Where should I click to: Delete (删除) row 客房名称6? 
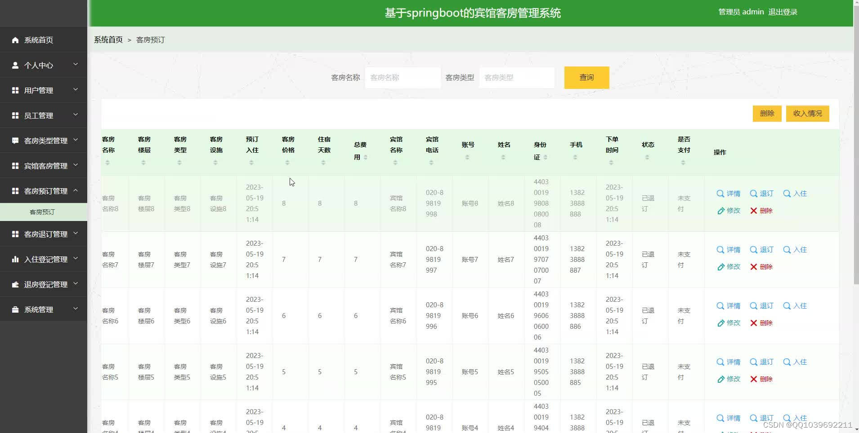click(x=761, y=323)
